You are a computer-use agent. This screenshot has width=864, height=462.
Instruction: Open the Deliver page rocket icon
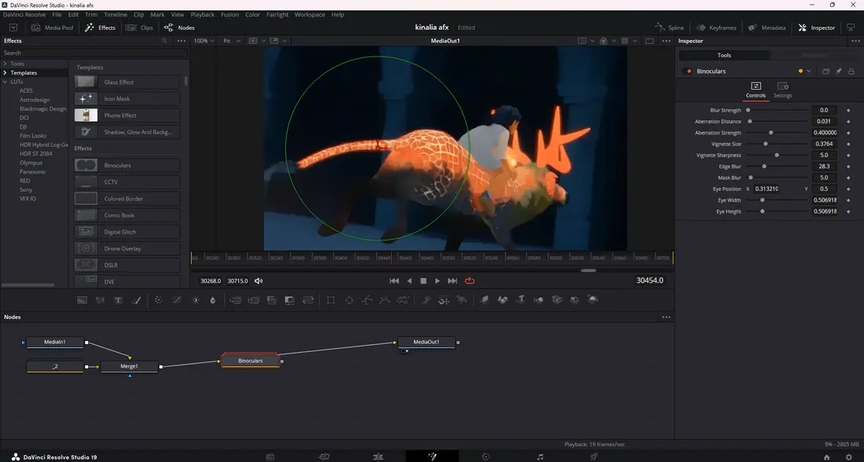coord(594,457)
